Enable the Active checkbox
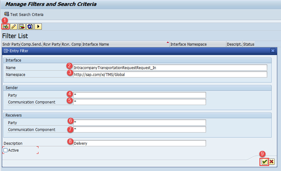Viewport: 281px width, 171px height. 6,150
